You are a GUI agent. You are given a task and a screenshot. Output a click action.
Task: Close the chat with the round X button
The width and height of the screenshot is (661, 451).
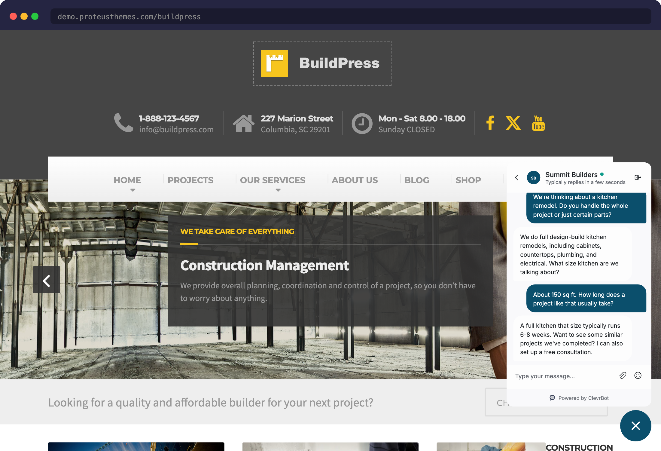635,426
